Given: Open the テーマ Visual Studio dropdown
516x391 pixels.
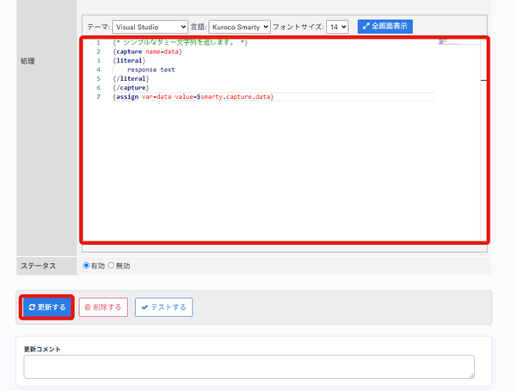Looking at the screenshot, I should [x=150, y=27].
